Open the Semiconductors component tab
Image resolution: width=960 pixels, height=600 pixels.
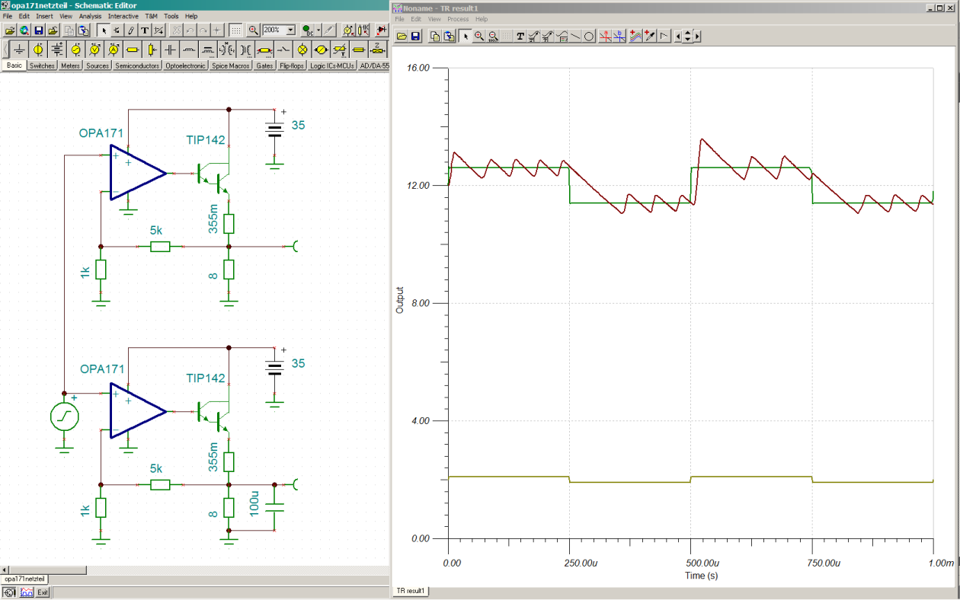137,66
